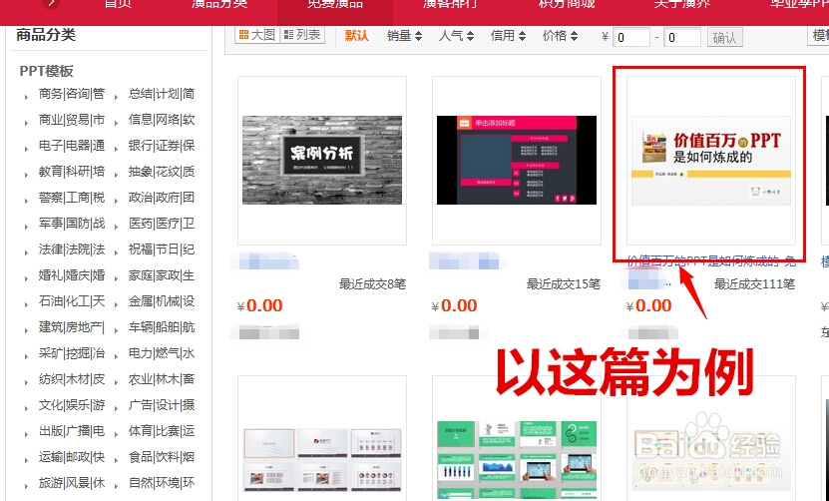Sort products by 销量

tap(404, 36)
